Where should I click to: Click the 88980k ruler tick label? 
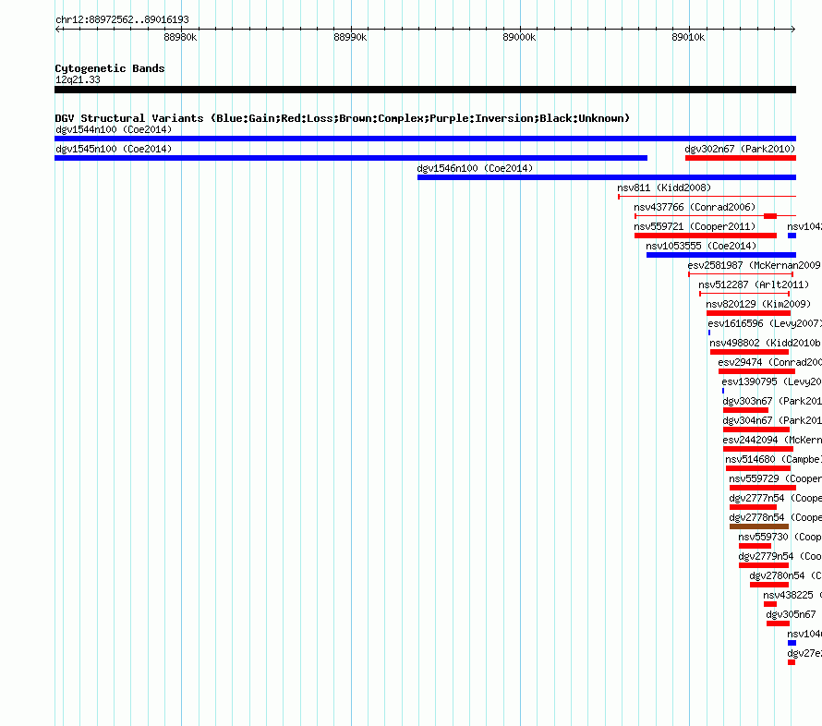pyautogui.click(x=180, y=37)
